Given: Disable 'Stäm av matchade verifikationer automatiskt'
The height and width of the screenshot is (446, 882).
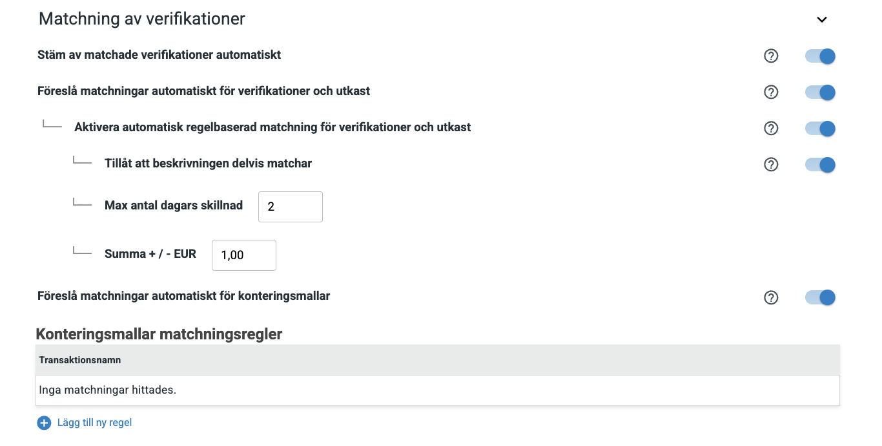Looking at the screenshot, I should click(x=819, y=56).
